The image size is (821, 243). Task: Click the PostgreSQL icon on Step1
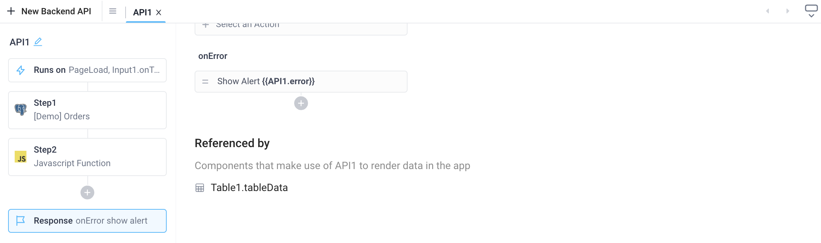pyautogui.click(x=21, y=109)
